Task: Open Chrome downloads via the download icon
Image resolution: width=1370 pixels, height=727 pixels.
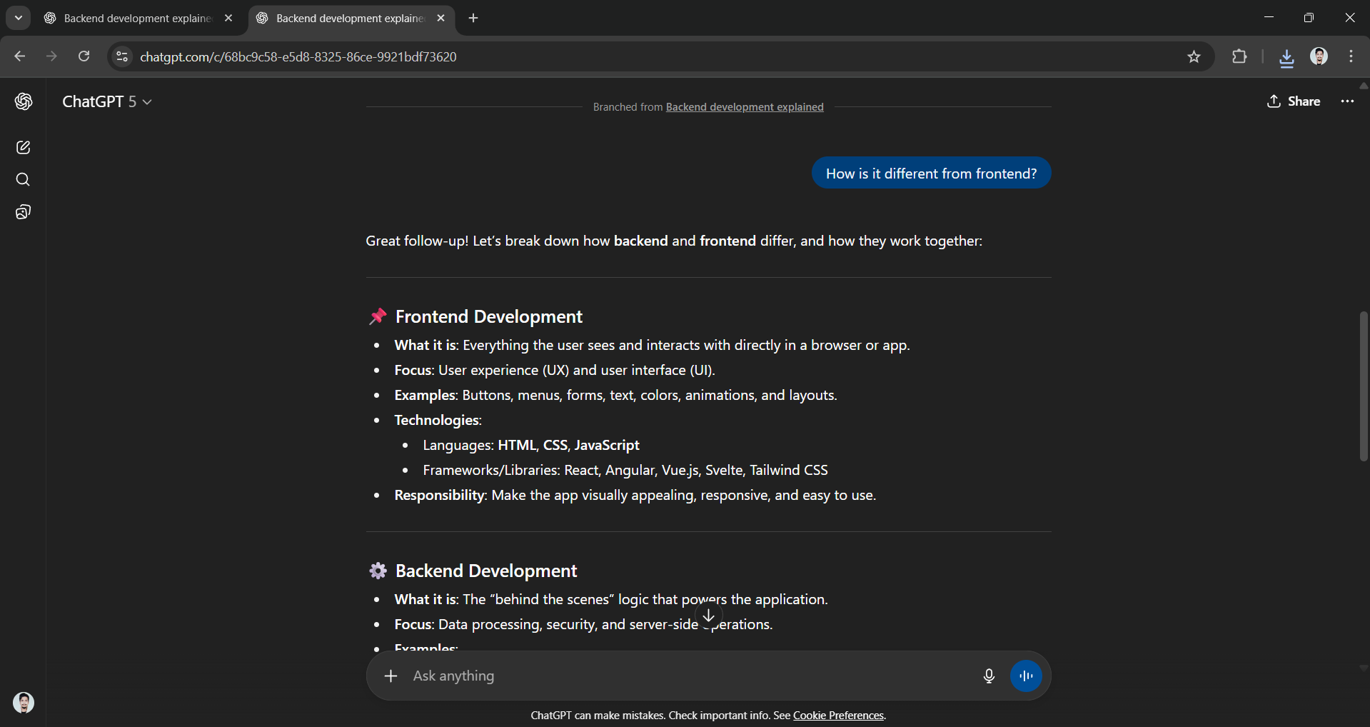Action: 1286,56
